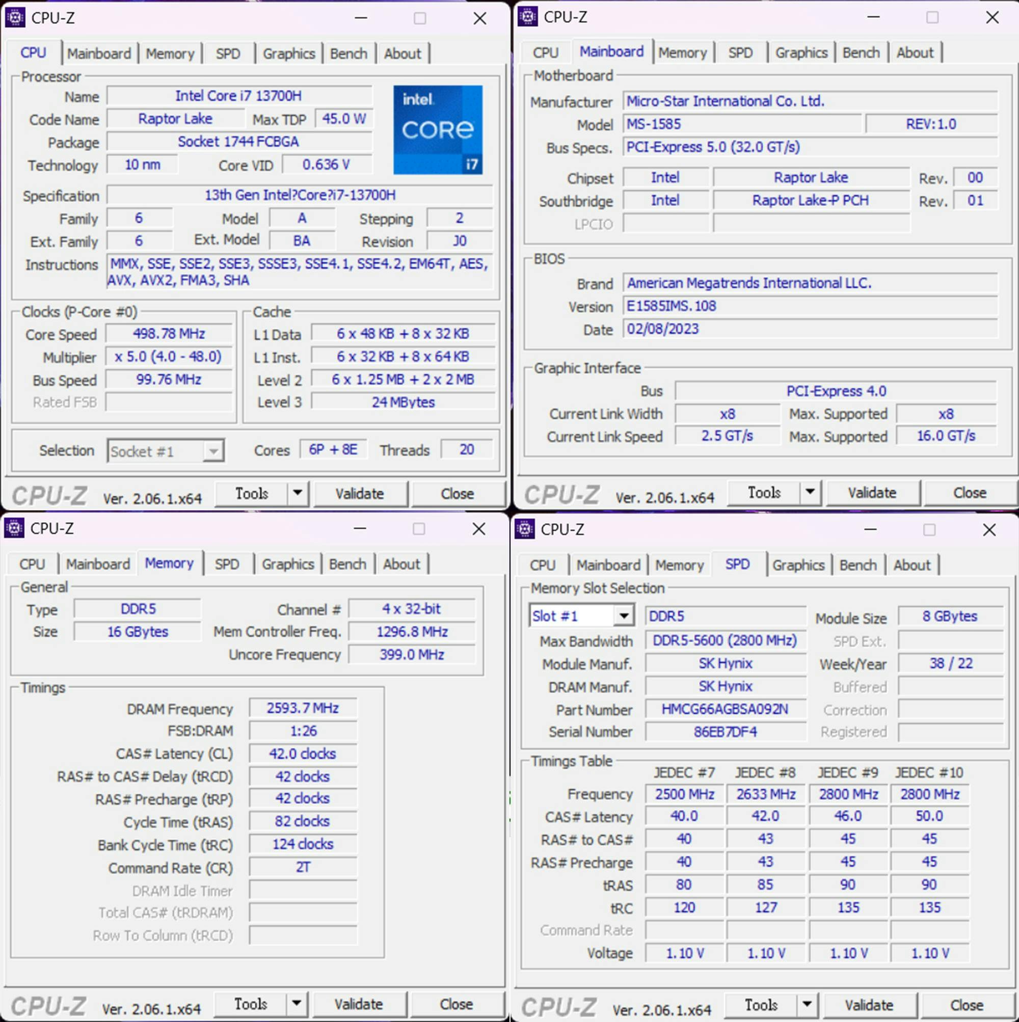Click the Multiplier x 5.0 (4.0 - 48.0) value
The height and width of the screenshot is (1022, 1019).
tap(169, 357)
